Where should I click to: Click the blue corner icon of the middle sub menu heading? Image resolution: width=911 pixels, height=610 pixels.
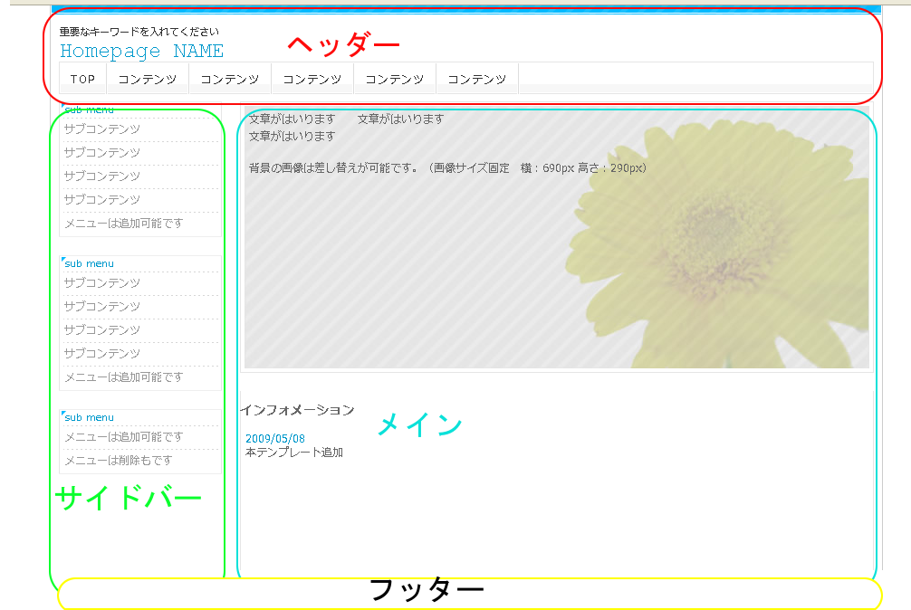(x=62, y=260)
